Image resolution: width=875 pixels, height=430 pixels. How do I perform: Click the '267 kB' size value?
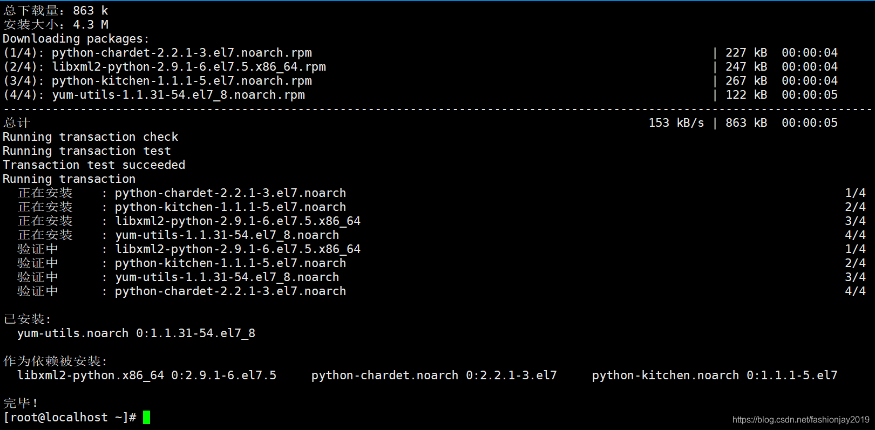[746, 81]
